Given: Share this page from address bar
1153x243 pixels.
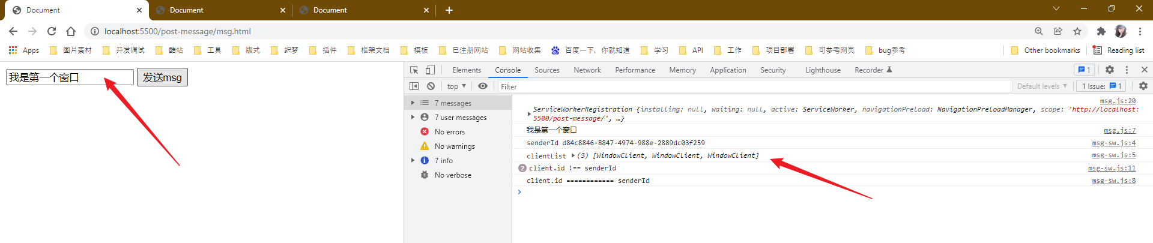Looking at the screenshot, I should coord(1058,31).
